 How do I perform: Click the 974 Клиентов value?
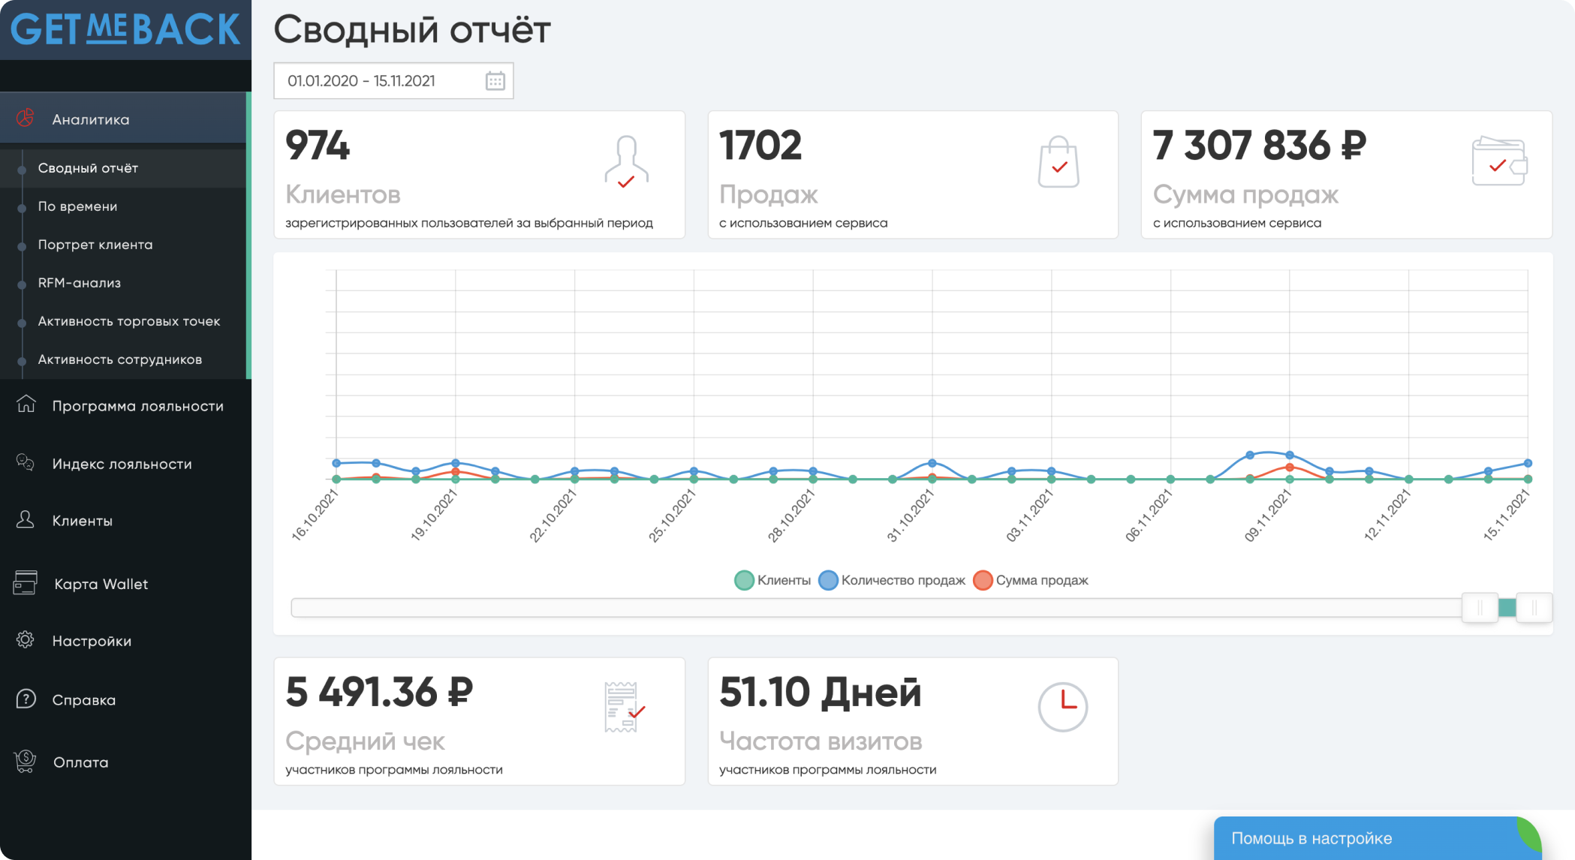[318, 145]
